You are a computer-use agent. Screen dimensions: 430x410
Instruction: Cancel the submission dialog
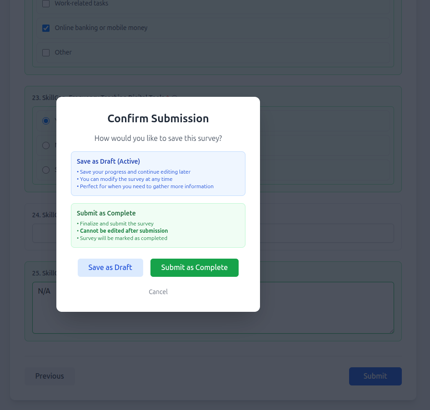[x=158, y=291]
